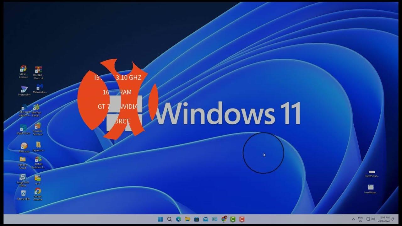This screenshot has height=226, width=402.
Task: Launch ProtonVPN from desktop
Action: point(24,91)
